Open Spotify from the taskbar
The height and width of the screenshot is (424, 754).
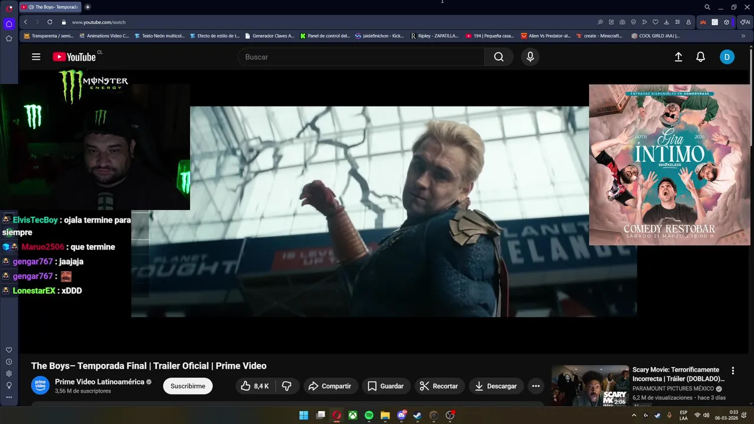(x=369, y=415)
